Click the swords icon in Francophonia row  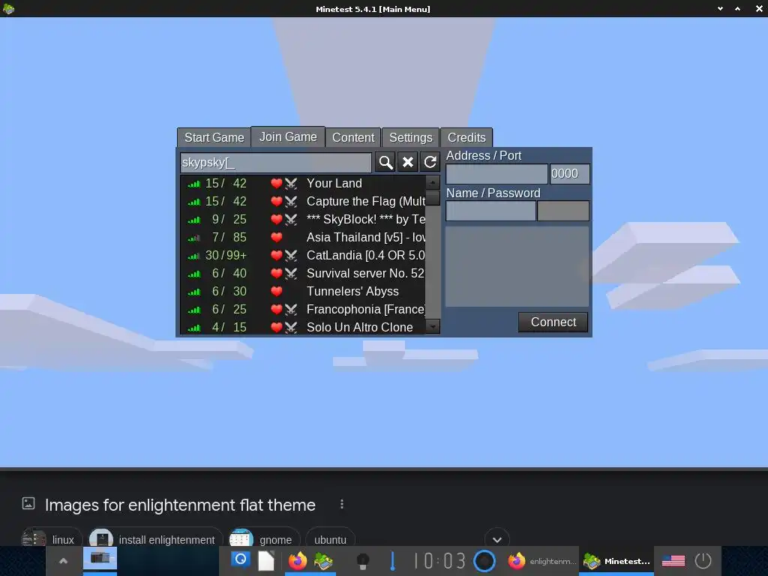[x=291, y=310]
